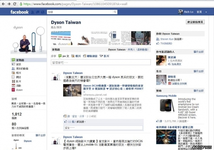Click the wall filter 所有人（最新動態）
The image size is (214, 150).
click(138, 50)
